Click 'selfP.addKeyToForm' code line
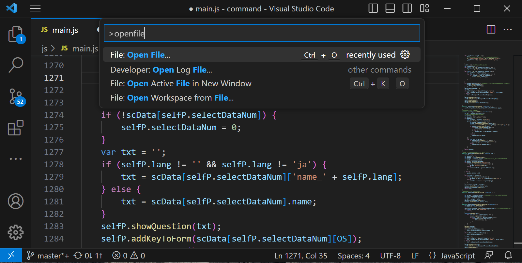This screenshot has height=263, width=522. (x=231, y=239)
